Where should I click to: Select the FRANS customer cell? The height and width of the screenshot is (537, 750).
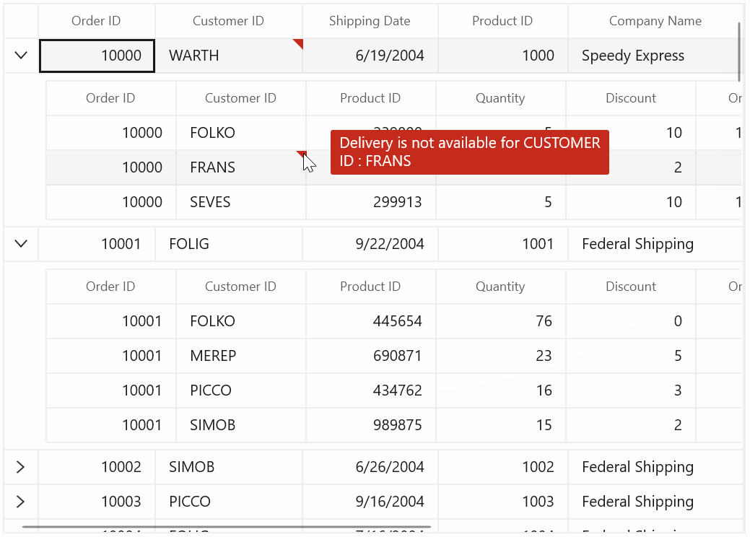240,167
